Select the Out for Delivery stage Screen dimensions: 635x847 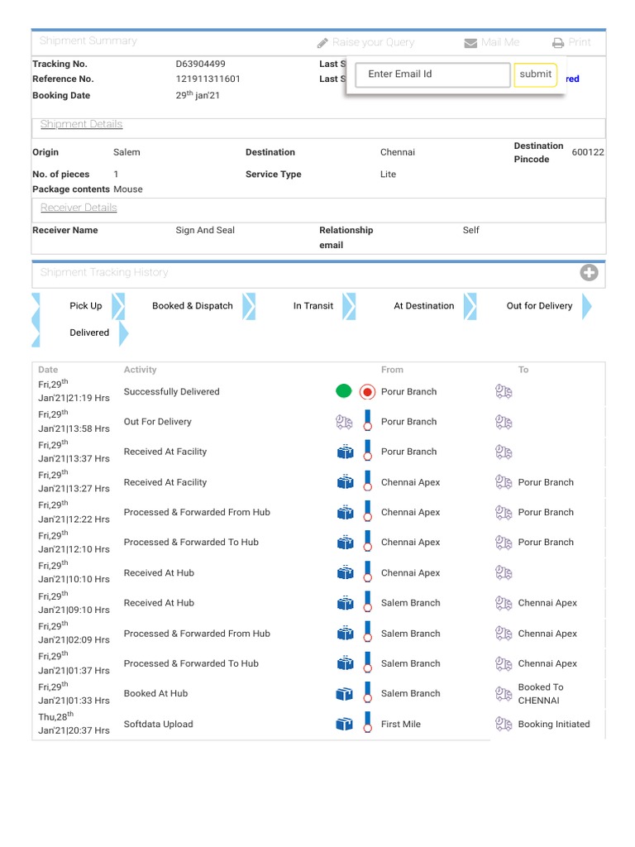point(539,306)
